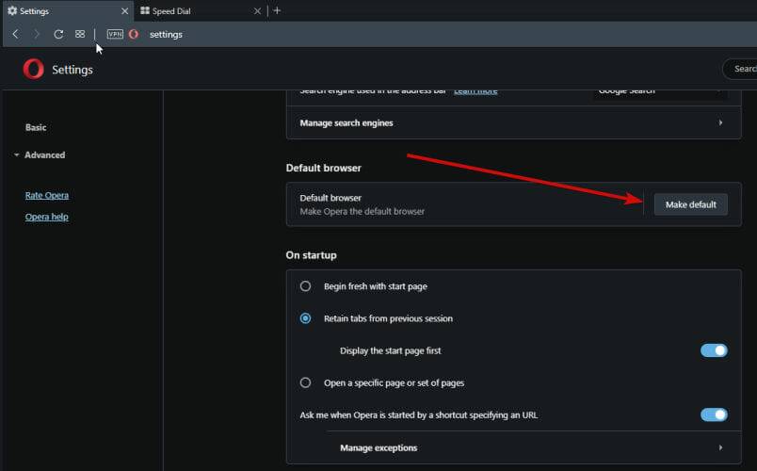Image resolution: width=757 pixels, height=471 pixels.
Task: Click the large Opera logo beside Settings
Action: coord(33,69)
